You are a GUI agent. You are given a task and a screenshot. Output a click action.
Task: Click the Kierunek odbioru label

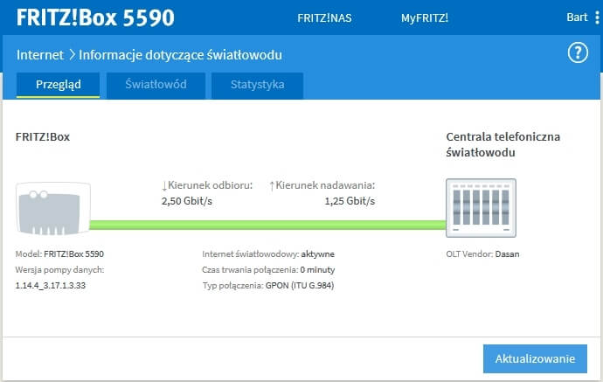211,185
